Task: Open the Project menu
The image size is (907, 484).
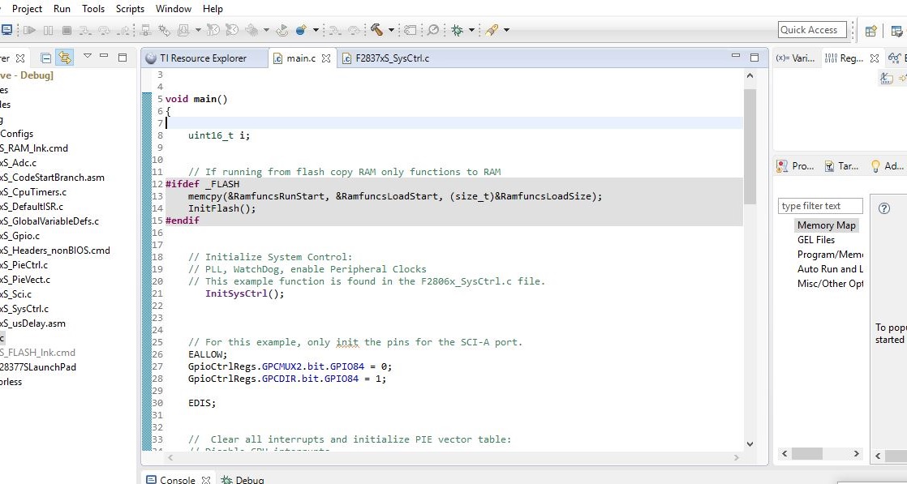Action: point(28,9)
